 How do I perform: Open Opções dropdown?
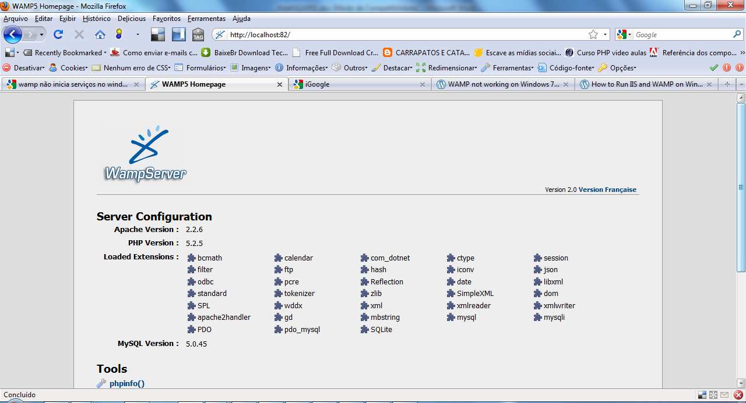click(617, 68)
